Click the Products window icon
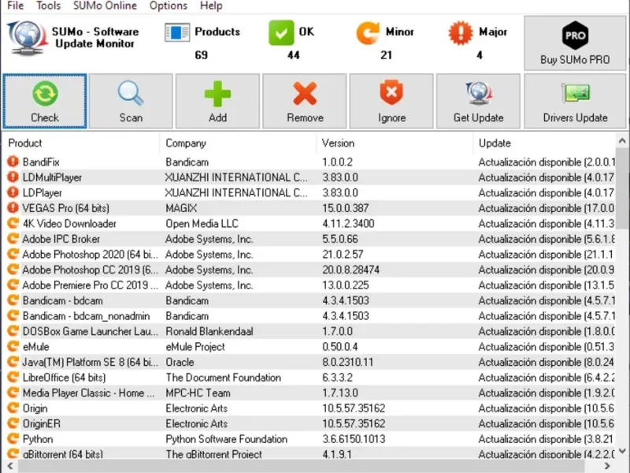The width and height of the screenshot is (630, 473). pyautogui.click(x=177, y=32)
